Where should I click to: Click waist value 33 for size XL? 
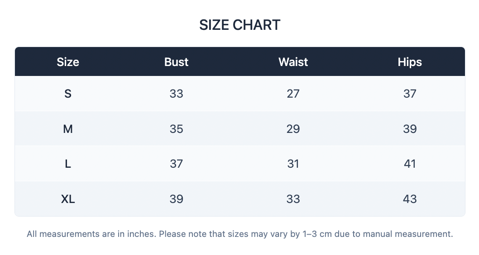[293, 199]
